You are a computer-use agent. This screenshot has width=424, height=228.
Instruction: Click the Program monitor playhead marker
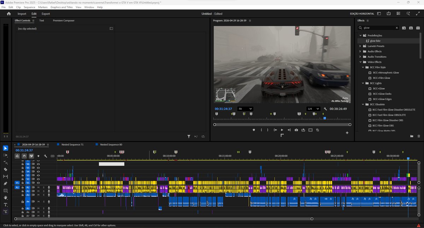(x=325, y=119)
